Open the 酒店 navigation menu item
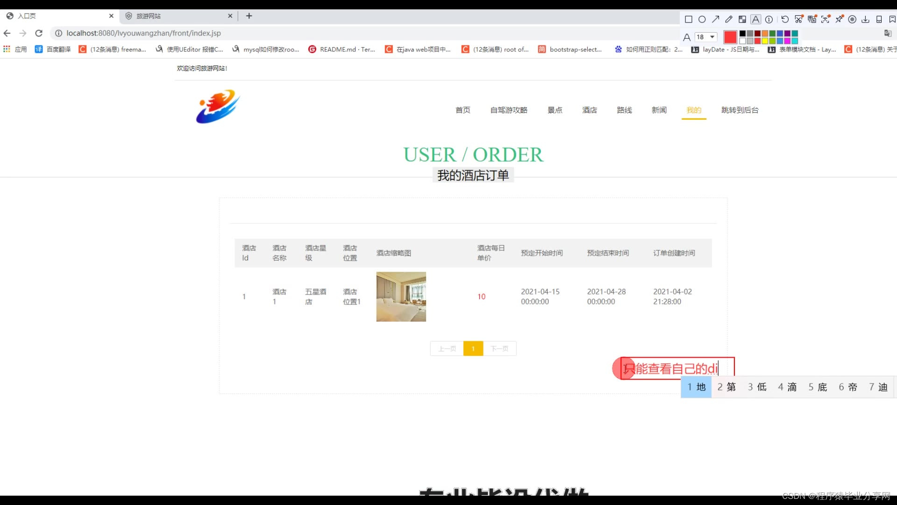The height and width of the screenshot is (505, 897). coord(589,110)
